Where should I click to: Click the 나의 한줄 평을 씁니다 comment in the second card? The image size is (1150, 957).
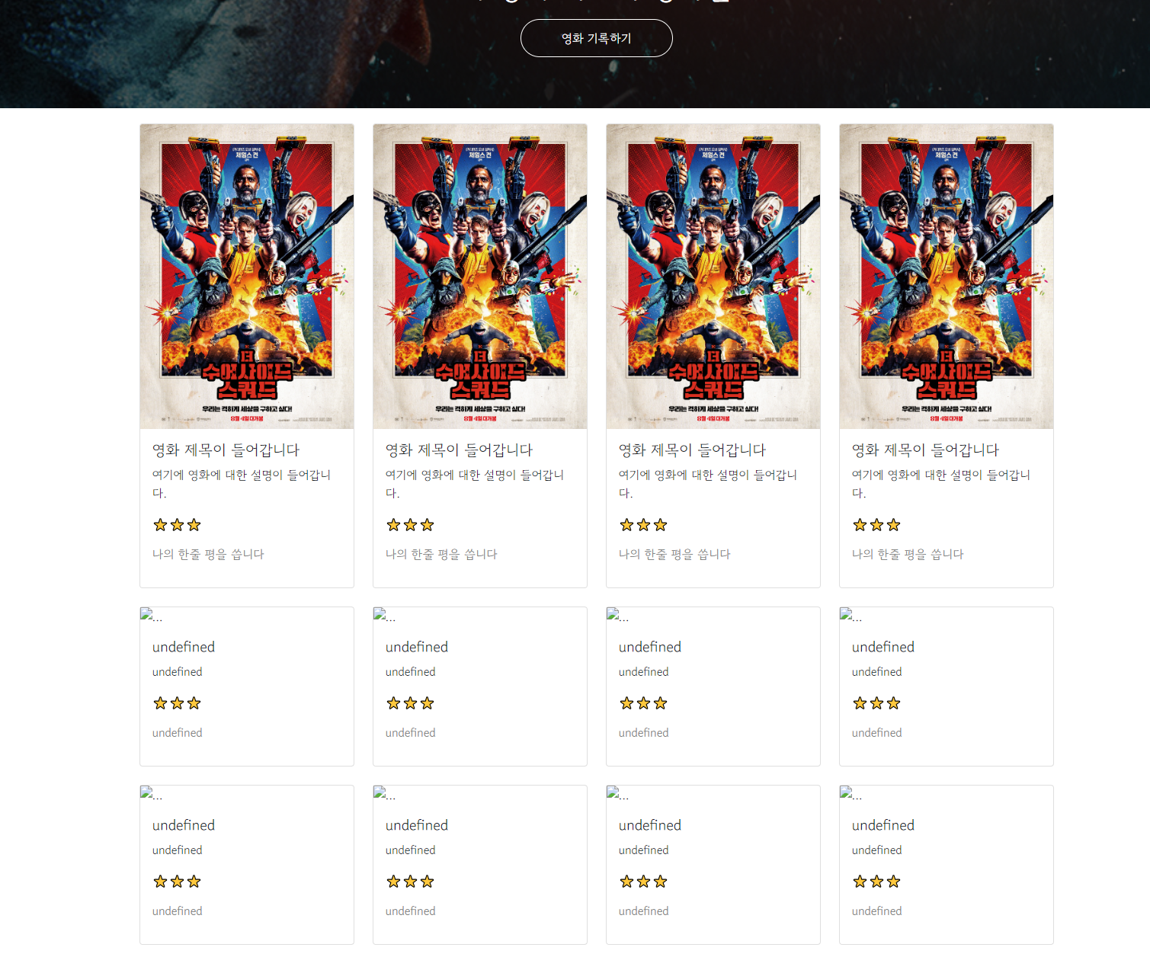coord(441,555)
